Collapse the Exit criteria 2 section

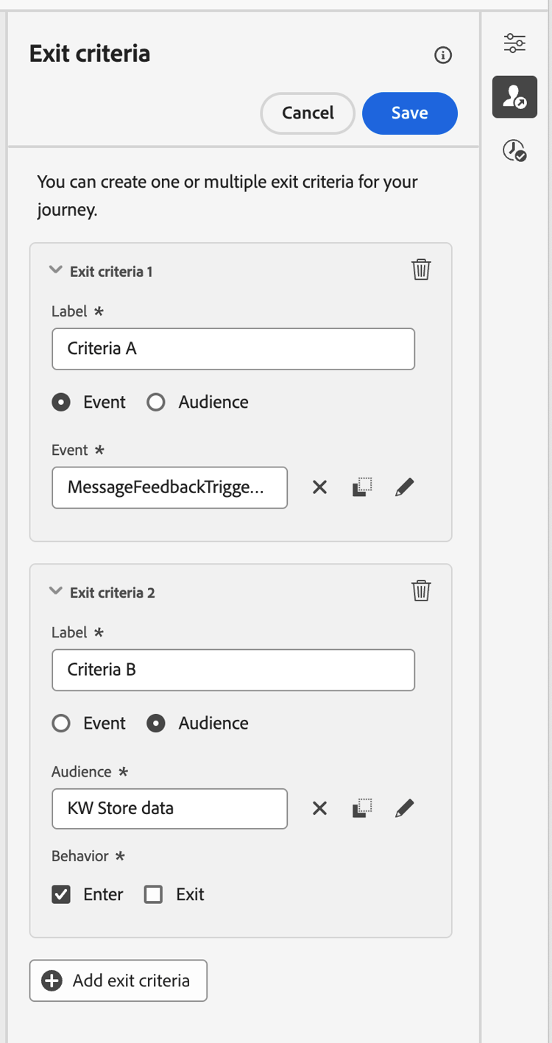[55, 591]
